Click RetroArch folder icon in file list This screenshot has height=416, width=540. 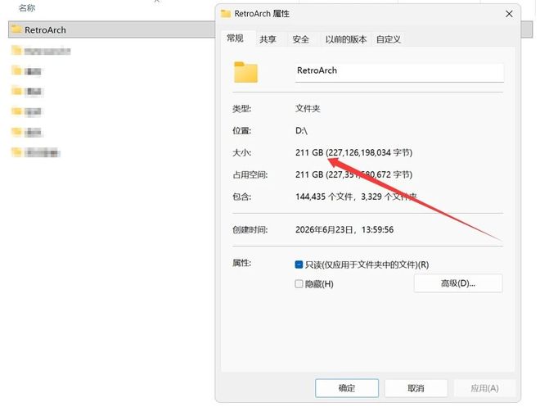(x=16, y=29)
